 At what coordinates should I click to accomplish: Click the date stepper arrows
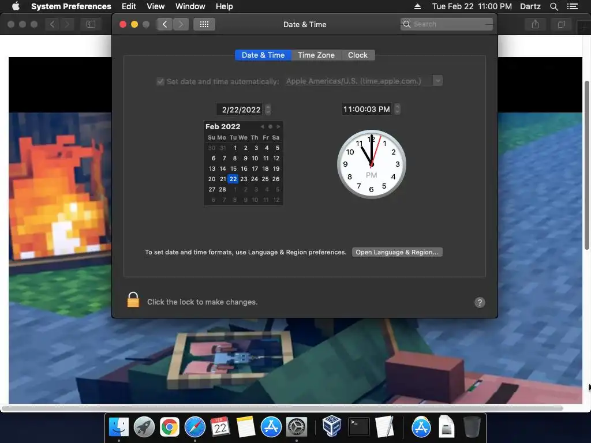(x=268, y=110)
